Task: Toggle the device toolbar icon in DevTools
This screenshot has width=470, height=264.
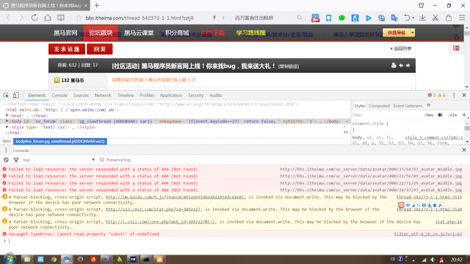Action: 16,95
